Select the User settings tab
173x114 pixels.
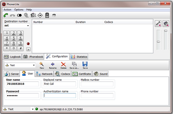[x=27, y=74]
